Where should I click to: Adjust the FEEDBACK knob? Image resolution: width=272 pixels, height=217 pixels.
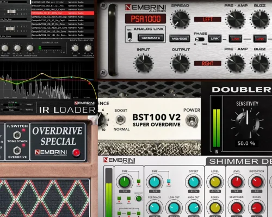point(154,208)
